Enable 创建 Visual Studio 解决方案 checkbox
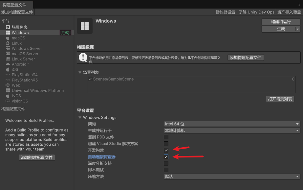Viewport: 303px width, 190px height. point(166,144)
